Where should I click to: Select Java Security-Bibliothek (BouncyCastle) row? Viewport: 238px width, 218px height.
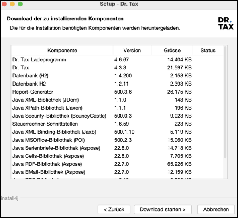[117, 116]
